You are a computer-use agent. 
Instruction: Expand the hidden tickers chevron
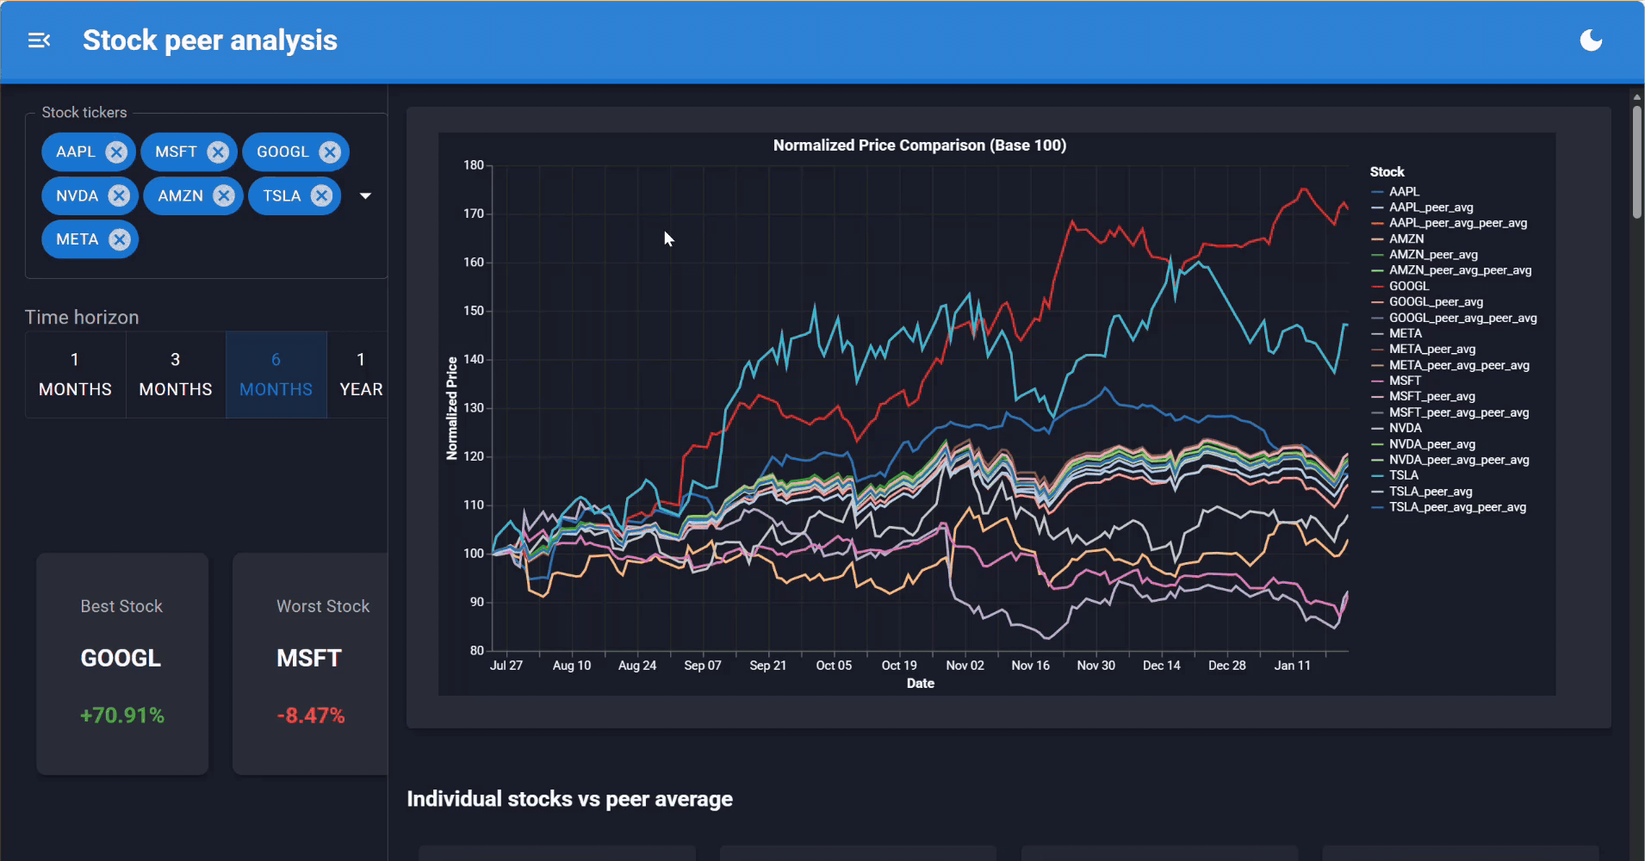click(x=365, y=195)
